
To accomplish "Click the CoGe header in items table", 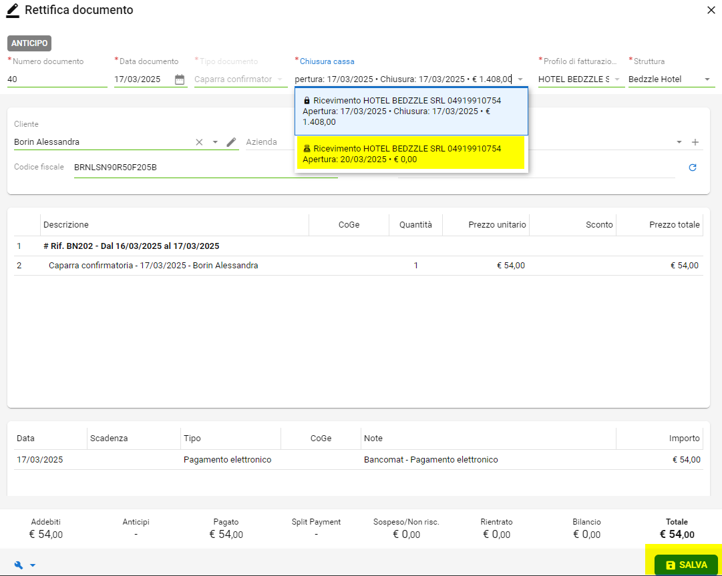I will [349, 224].
